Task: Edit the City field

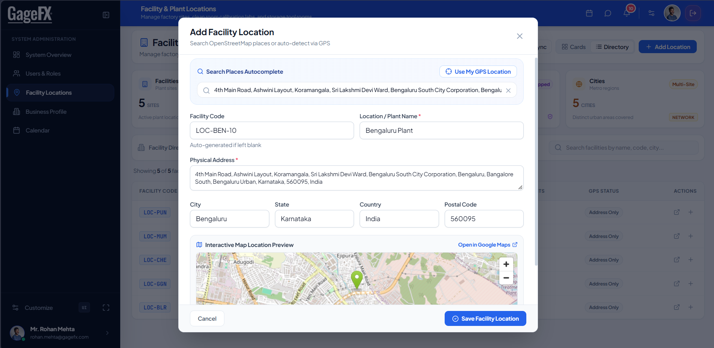Action: pyautogui.click(x=230, y=219)
